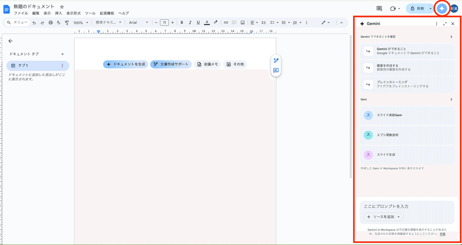Open the text color picker
Viewport: 462px width, 245px height.
click(207, 23)
